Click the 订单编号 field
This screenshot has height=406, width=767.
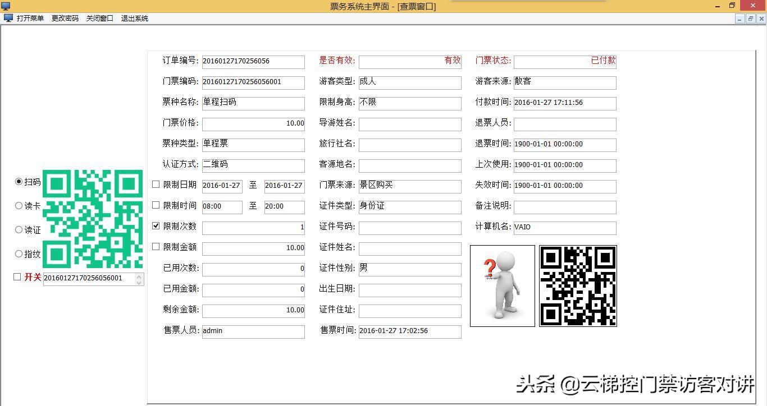pyautogui.click(x=253, y=62)
